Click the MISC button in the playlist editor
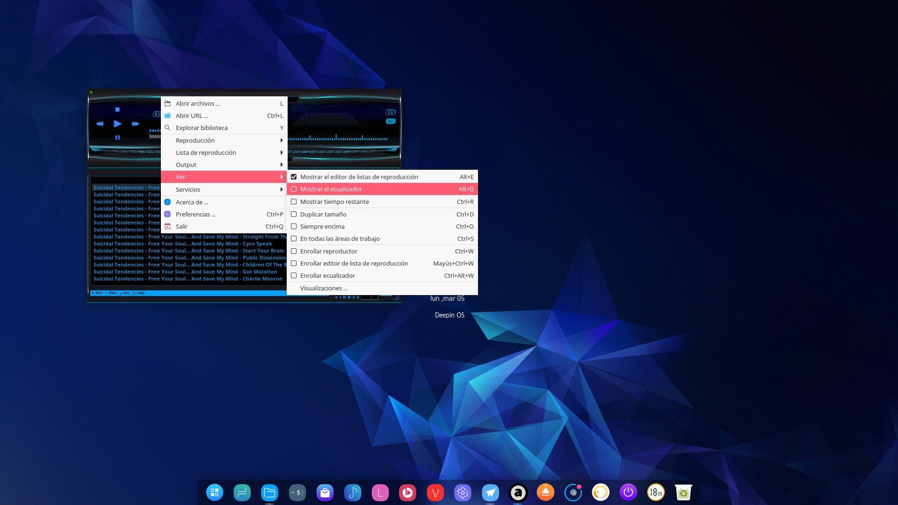The image size is (898, 505). (138, 293)
